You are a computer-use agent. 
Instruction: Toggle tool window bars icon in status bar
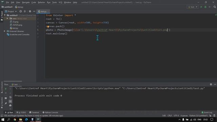point(2,116)
